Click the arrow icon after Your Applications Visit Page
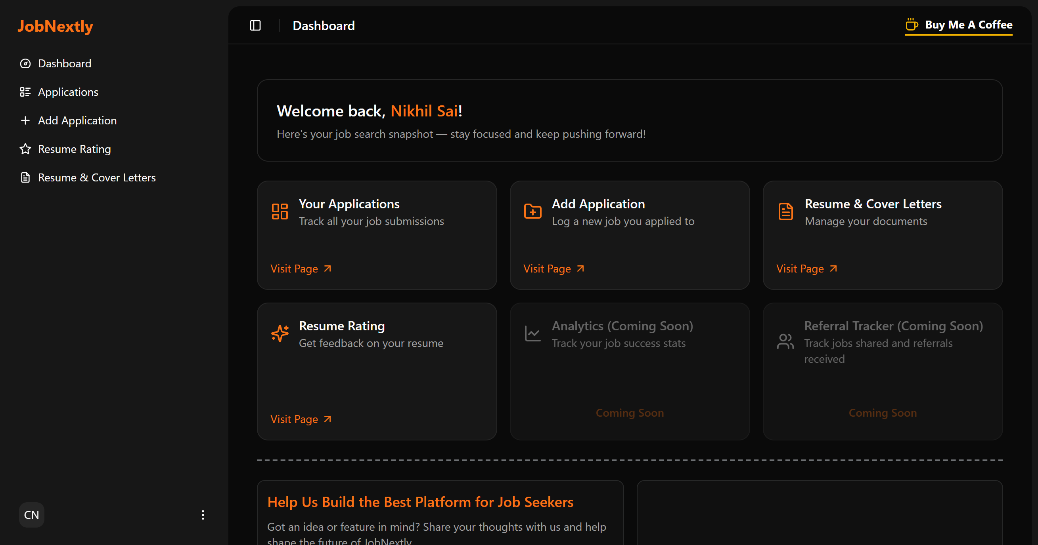1038x545 pixels. click(x=327, y=269)
